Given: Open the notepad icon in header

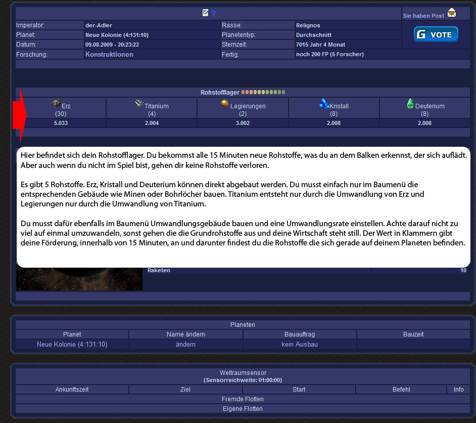Looking at the screenshot, I should click(x=205, y=13).
